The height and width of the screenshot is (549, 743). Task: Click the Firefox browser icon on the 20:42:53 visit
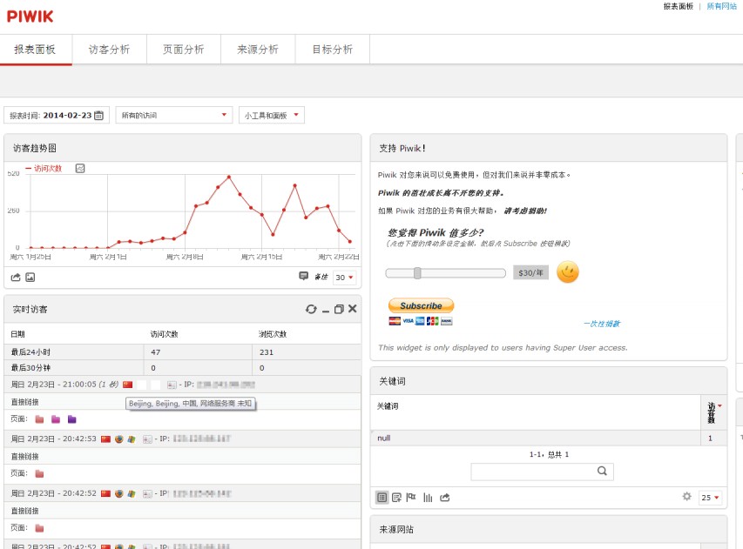click(119, 439)
